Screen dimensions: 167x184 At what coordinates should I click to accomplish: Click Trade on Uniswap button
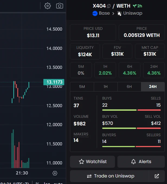(x=110, y=176)
